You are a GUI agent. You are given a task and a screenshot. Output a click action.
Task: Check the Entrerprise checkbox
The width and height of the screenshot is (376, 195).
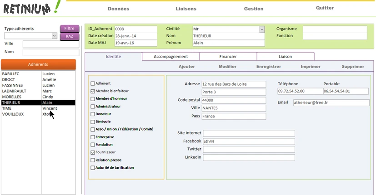pos(93,137)
